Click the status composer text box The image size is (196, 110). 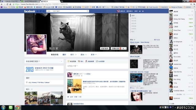click(x=97, y=66)
